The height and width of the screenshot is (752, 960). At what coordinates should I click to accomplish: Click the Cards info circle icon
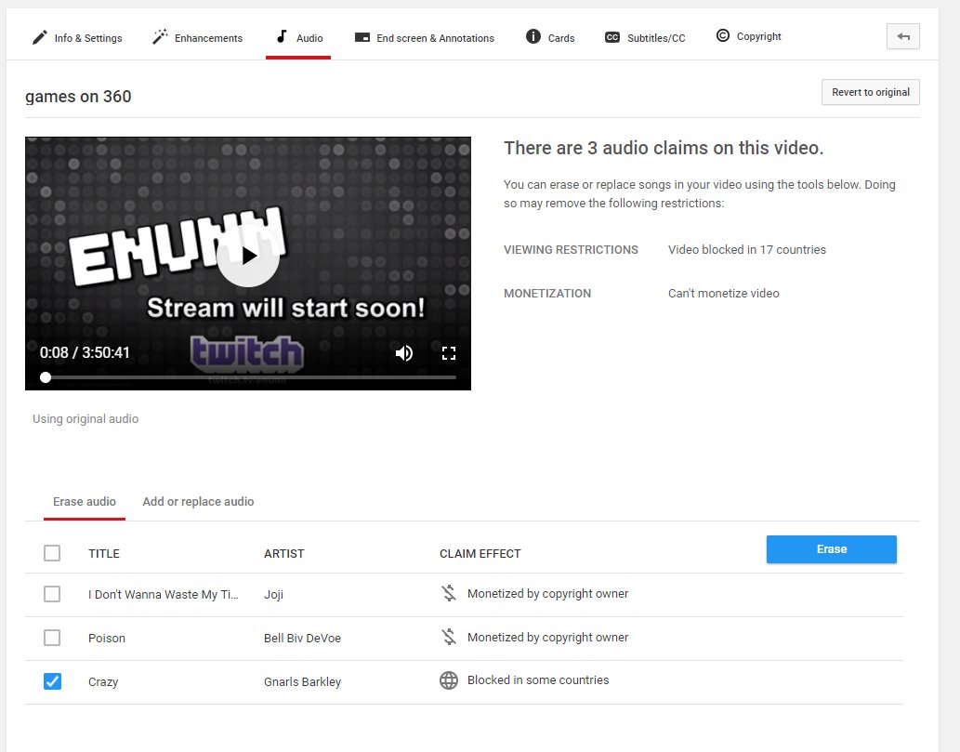pyautogui.click(x=533, y=37)
